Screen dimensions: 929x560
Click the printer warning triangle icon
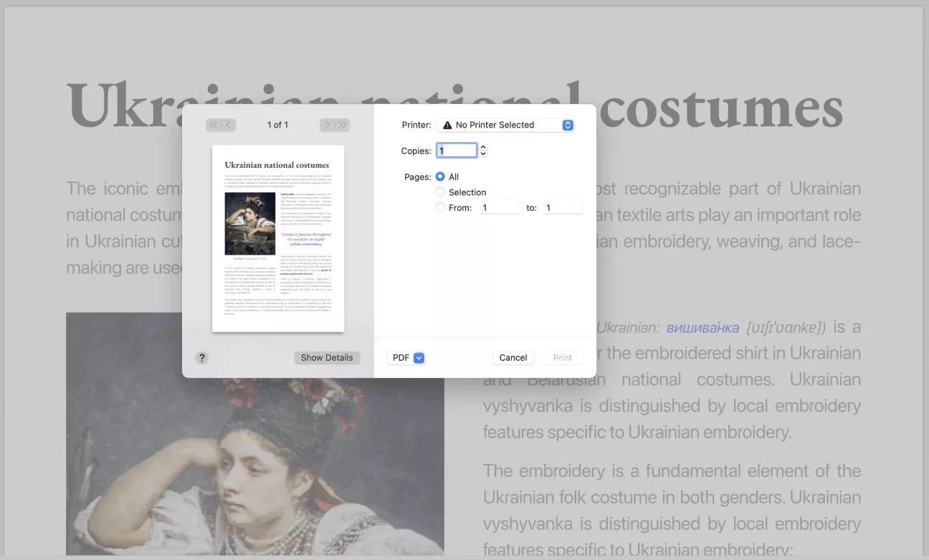[447, 125]
